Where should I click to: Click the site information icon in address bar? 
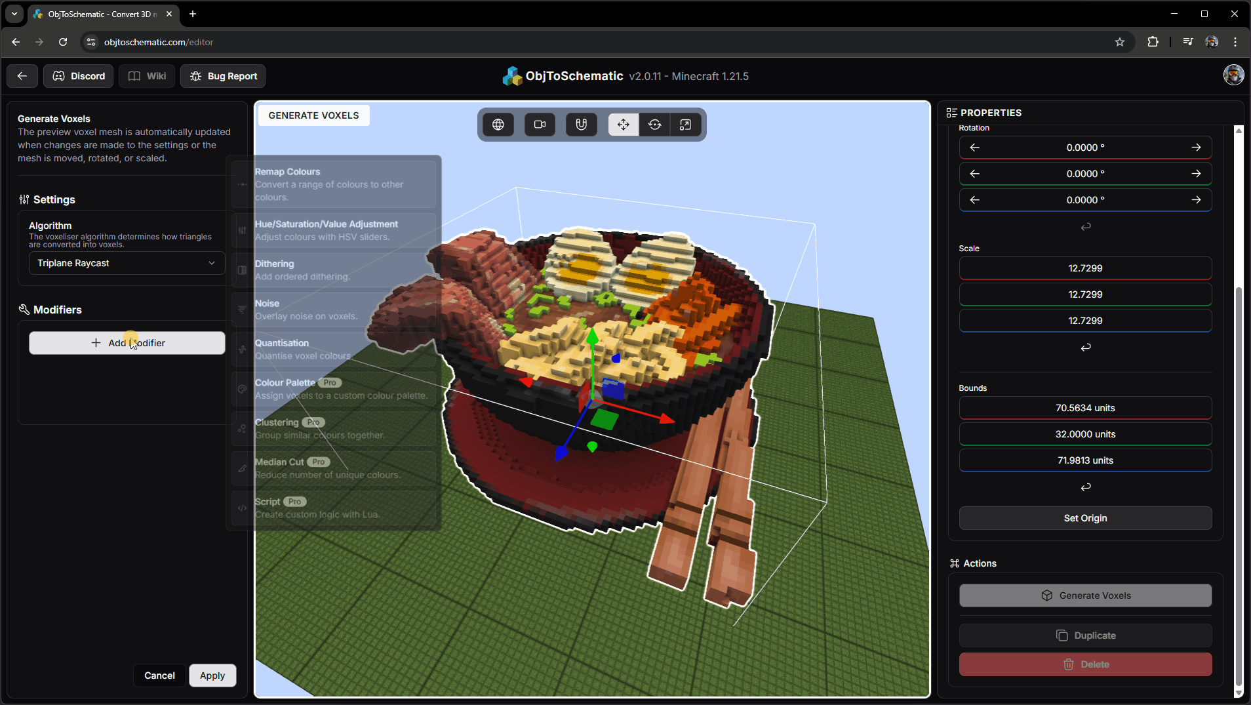(91, 42)
